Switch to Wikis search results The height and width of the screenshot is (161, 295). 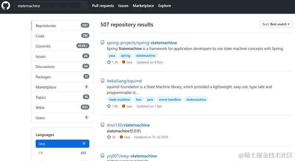point(41,108)
